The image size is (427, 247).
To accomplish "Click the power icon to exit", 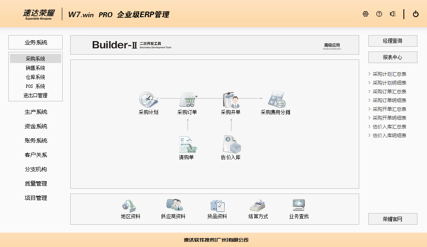I will click(416, 14).
